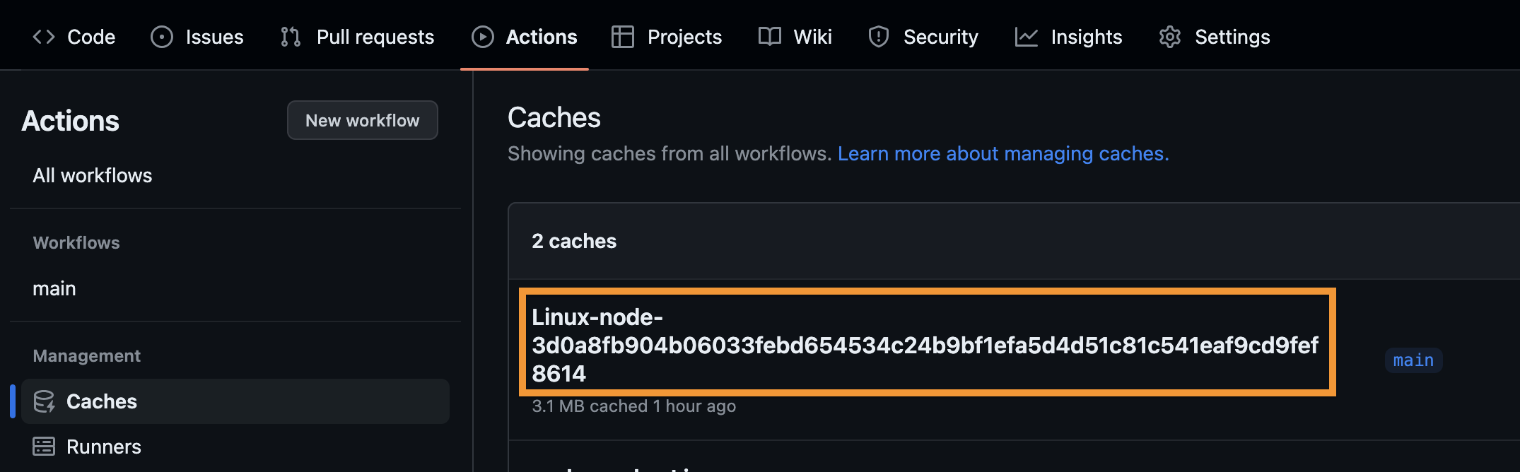Image resolution: width=1520 pixels, height=472 pixels.
Task: Click the Wiki book icon
Action: pyautogui.click(x=769, y=37)
